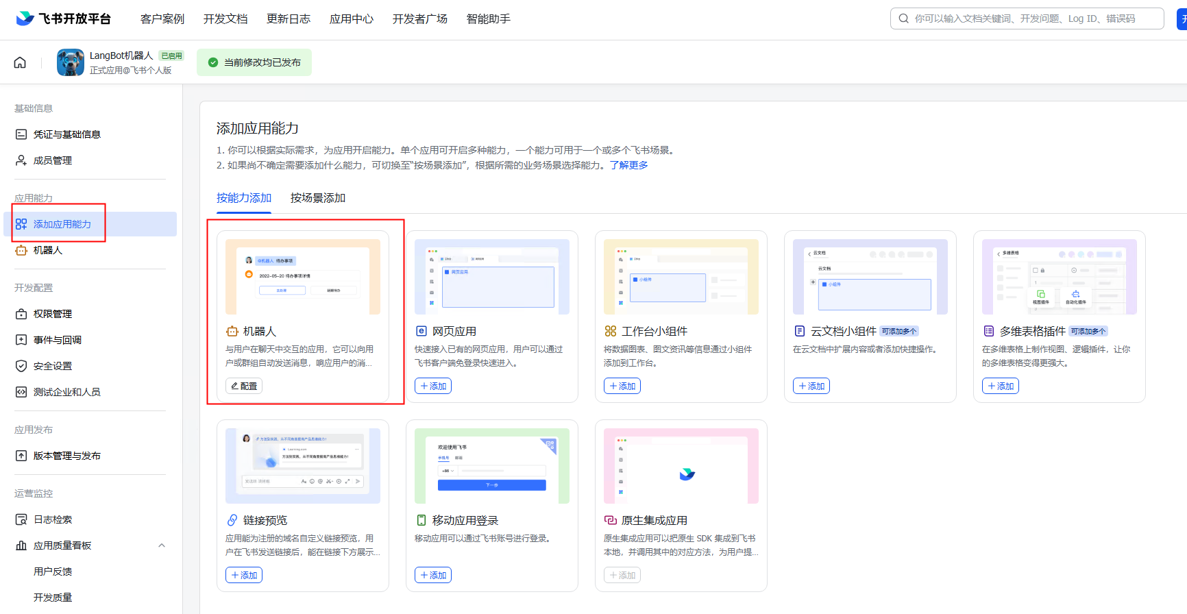
Task: Add the 云文档小组件 capability
Action: [811, 386]
